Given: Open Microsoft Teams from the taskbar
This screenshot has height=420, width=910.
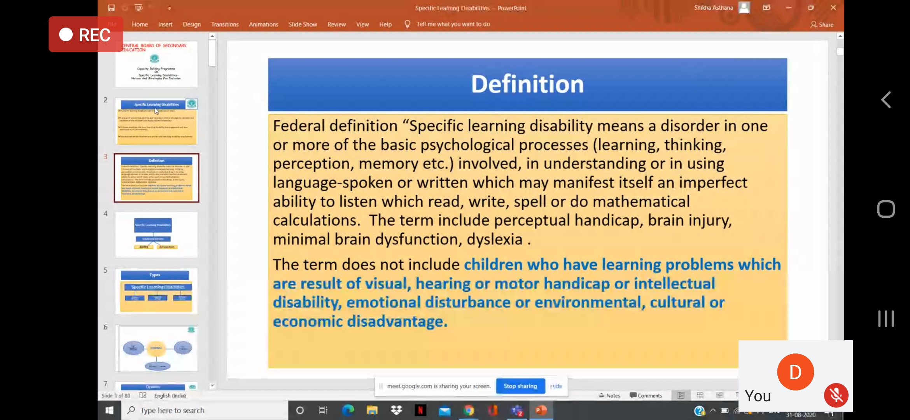Looking at the screenshot, I should [517, 410].
